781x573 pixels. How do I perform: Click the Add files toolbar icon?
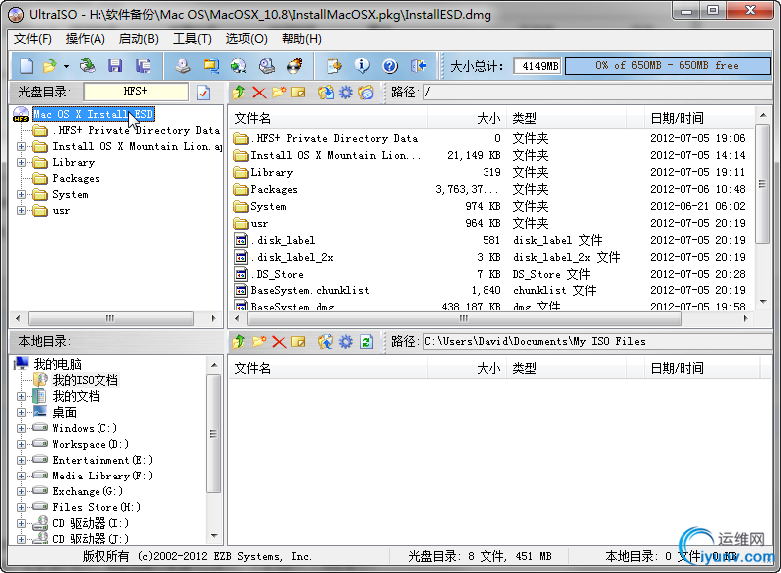click(334, 66)
